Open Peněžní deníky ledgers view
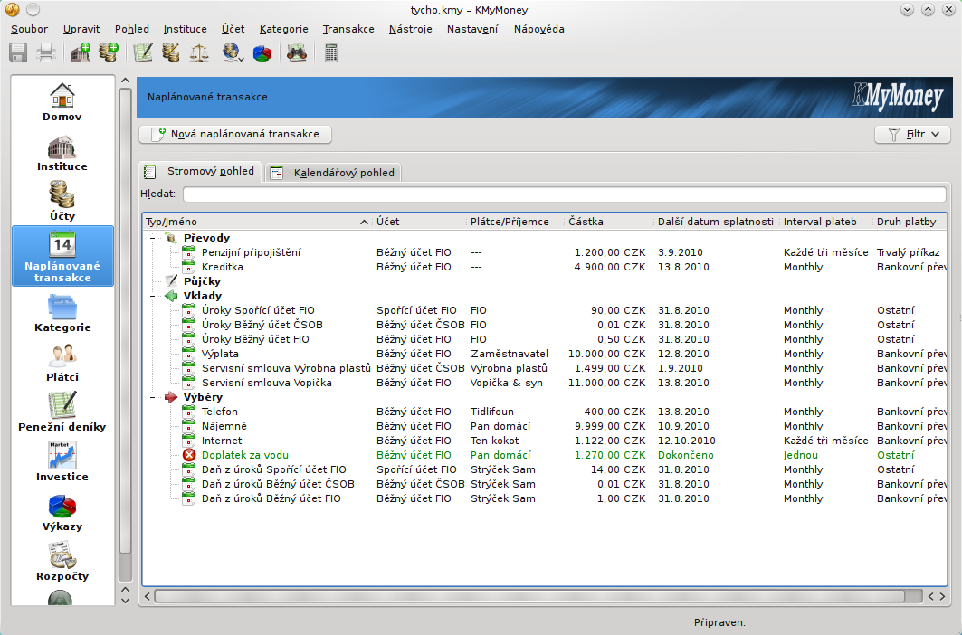 (x=62, y=412)
